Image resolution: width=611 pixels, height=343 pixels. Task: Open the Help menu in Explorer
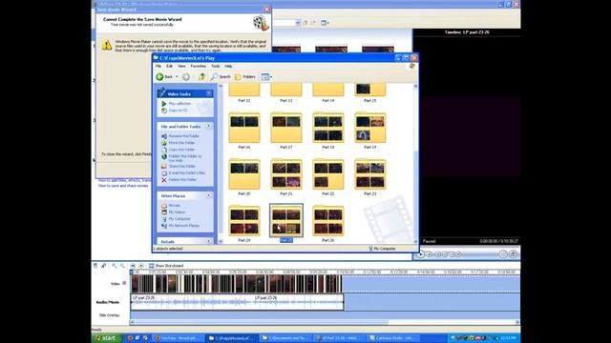click(228, 66)
